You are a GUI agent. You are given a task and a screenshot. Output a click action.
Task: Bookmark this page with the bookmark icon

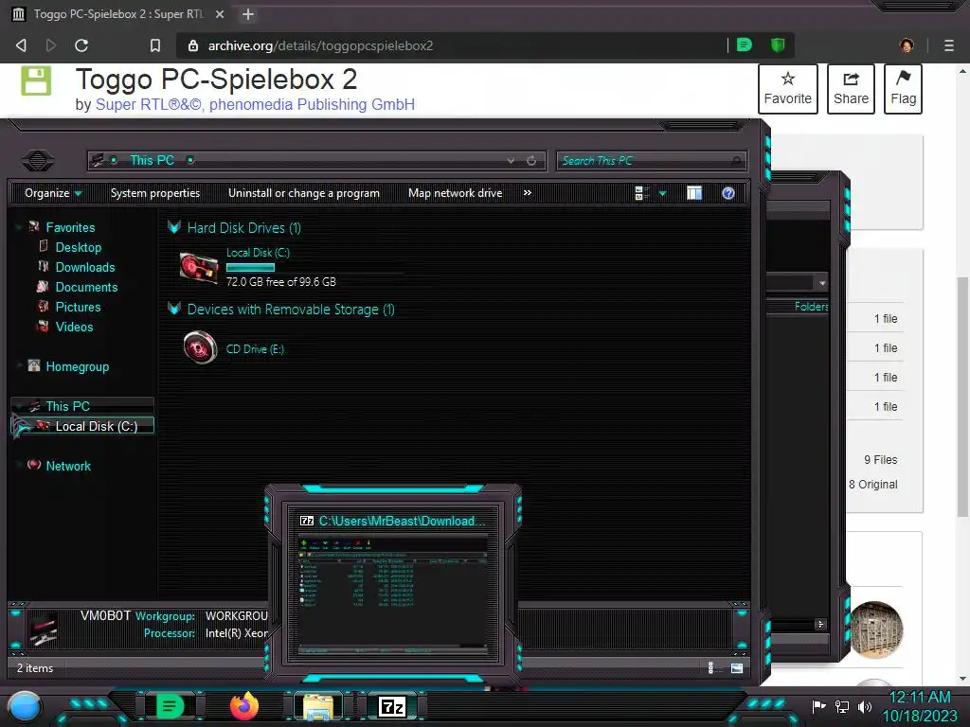coord(155,45)
